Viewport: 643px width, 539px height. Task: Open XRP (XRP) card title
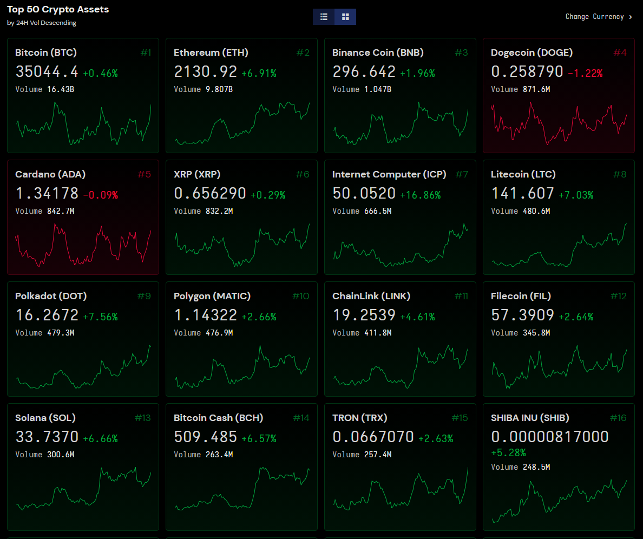(197, 174)
